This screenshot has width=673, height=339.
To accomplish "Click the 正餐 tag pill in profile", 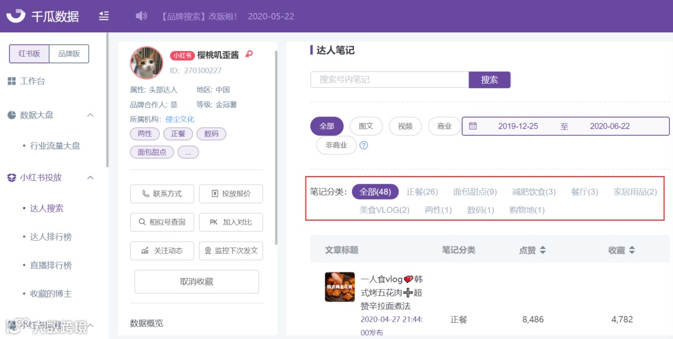I will (x=178, y=134).
